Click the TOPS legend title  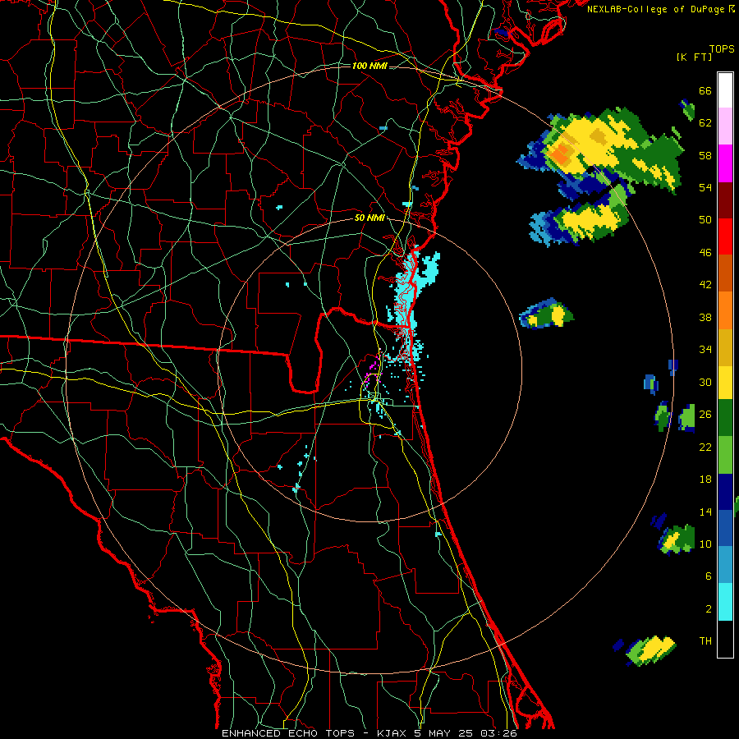tap(722, 49)
